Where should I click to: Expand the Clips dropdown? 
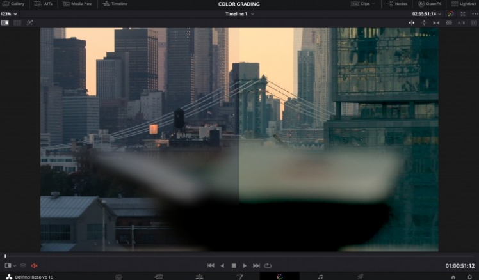pyautogui.click(x=364, y=4)
